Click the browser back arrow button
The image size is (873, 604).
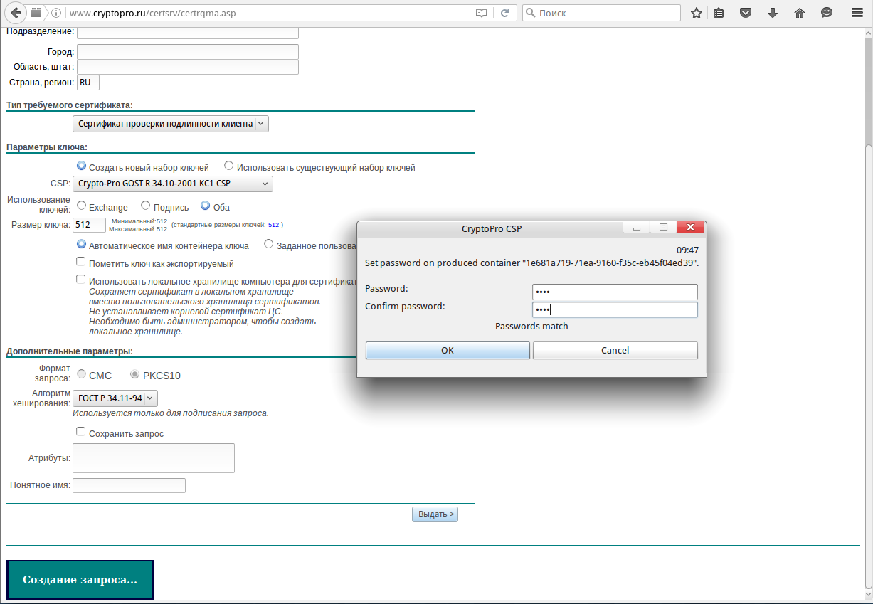tap(16, 13)
